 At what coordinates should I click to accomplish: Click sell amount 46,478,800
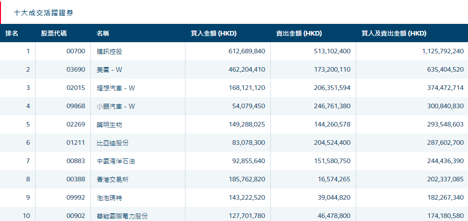334,216
